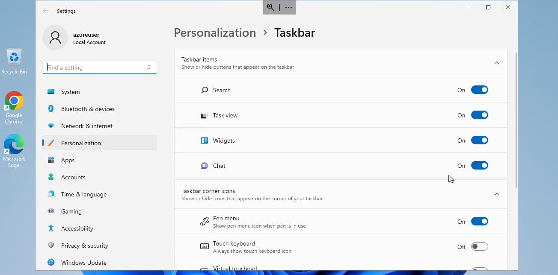Click the azureuser account name

pyautogui.click(x=86, y=35)
